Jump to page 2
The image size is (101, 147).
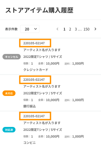point(70,29)
